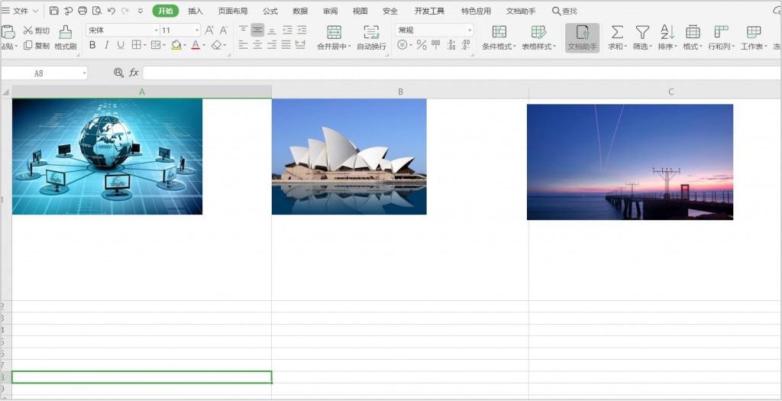Click the 文档助手 ribbon button
The width and height of the screenshot is (782, 401).
(x=582, y=38)
